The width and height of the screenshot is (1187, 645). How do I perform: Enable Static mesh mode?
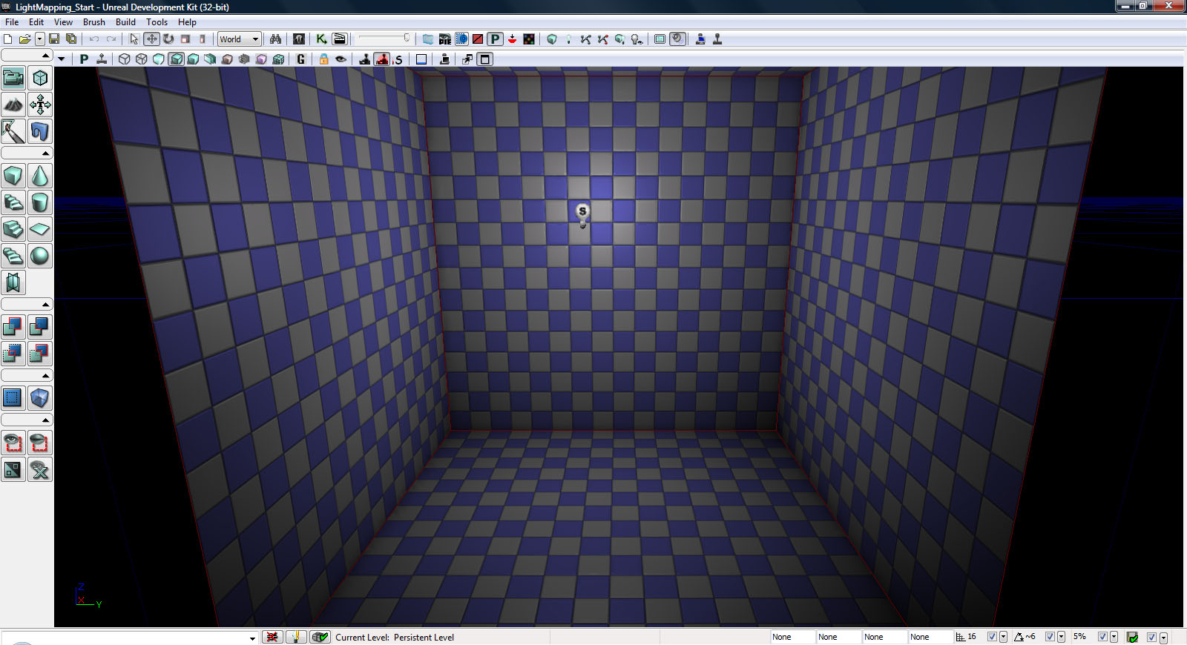click(x=40, y=131)
